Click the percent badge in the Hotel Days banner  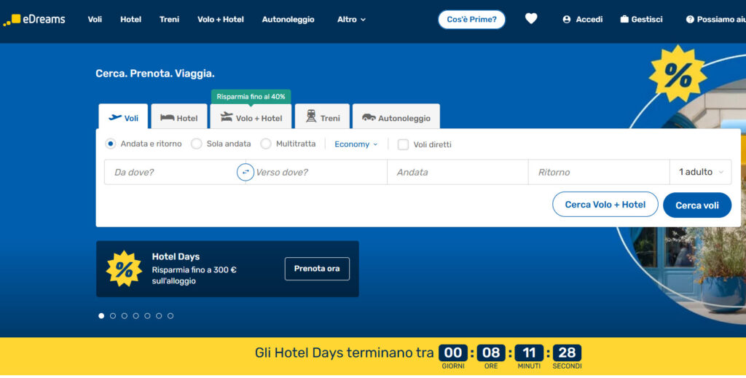tap(124, 269)
